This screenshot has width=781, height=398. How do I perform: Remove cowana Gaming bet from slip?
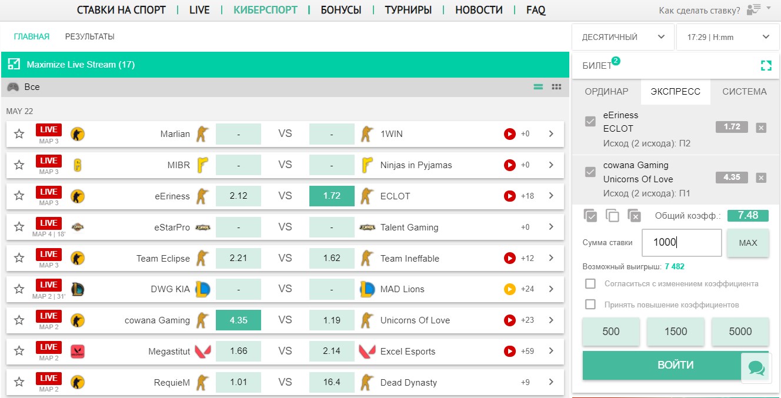pyautogui.click(x=761, y=178)
